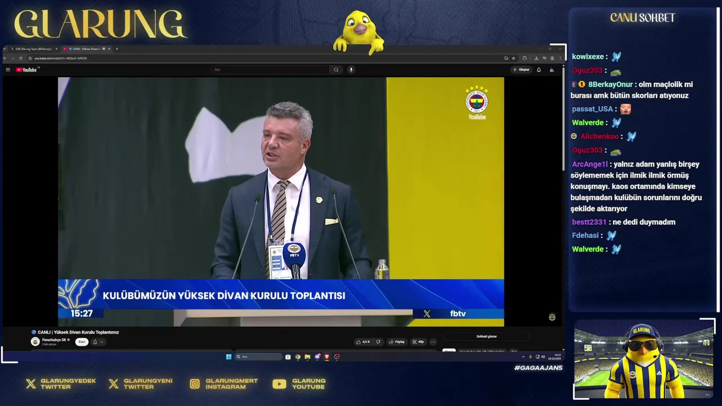722x406 pixels.
Task: Open more actions three-dot menu below video
Action: click(433, 342)
